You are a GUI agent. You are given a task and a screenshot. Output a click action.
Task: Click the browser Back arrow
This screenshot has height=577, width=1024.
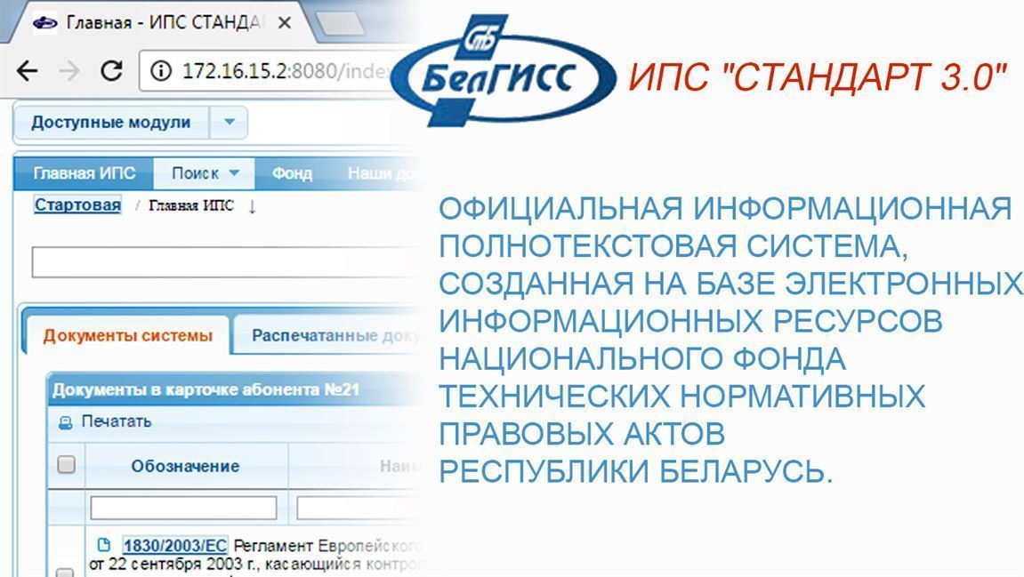coord(27,71)
